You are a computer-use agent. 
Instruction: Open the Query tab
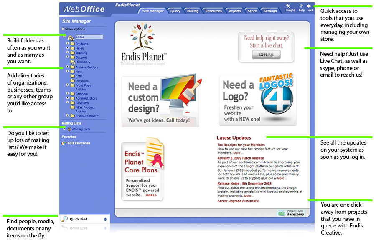175,11
